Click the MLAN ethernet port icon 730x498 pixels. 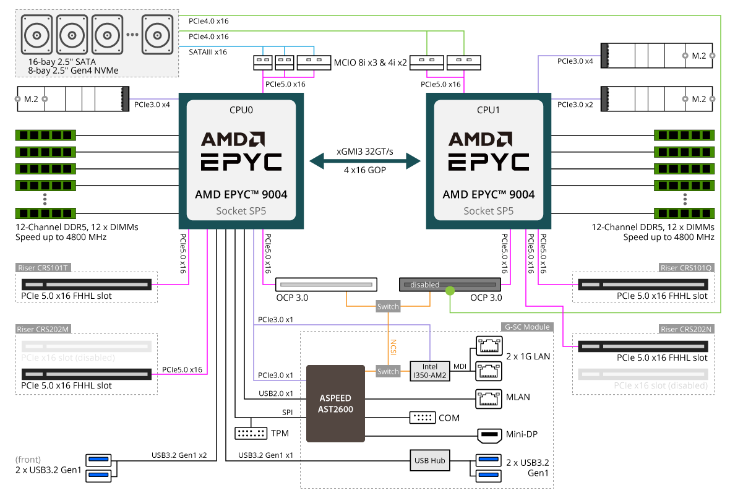pos(488,399)
